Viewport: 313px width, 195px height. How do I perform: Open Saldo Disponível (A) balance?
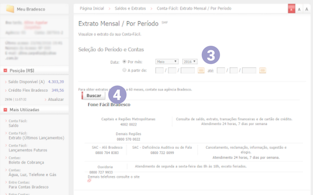coord(26,82)
